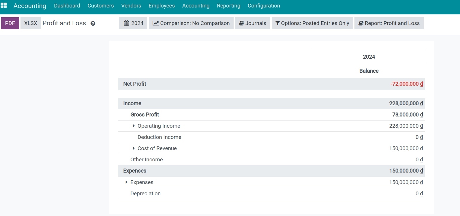Expand the Cost of Revenue row

(134, 148)
